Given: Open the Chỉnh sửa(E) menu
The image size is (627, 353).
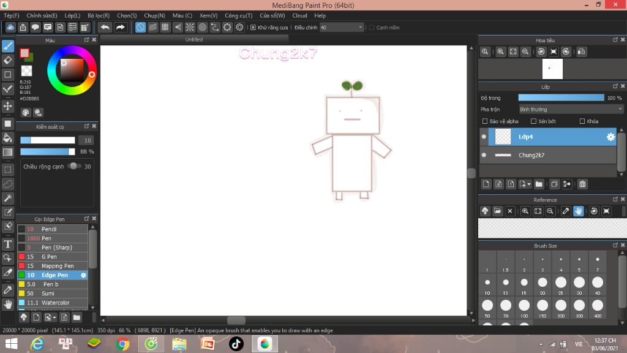Looking at the screenshot, I should [x=42, y=15].
